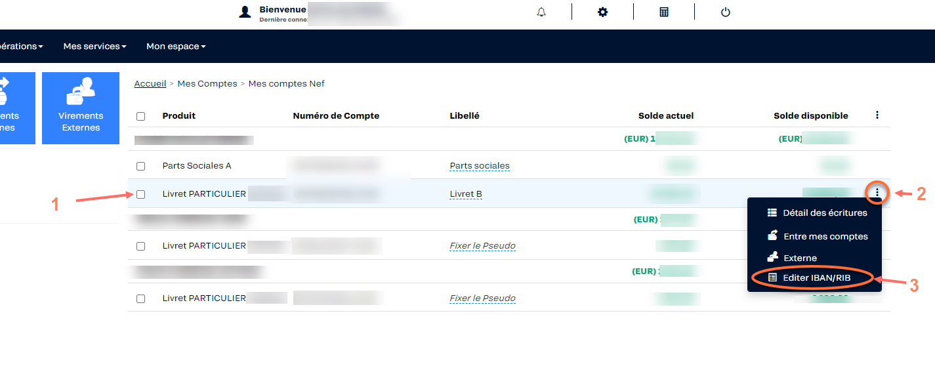Screen dimensions: 935x387
Task: Open the notifications bell icon
Action: pyautogui.click(x=541, y=12)
